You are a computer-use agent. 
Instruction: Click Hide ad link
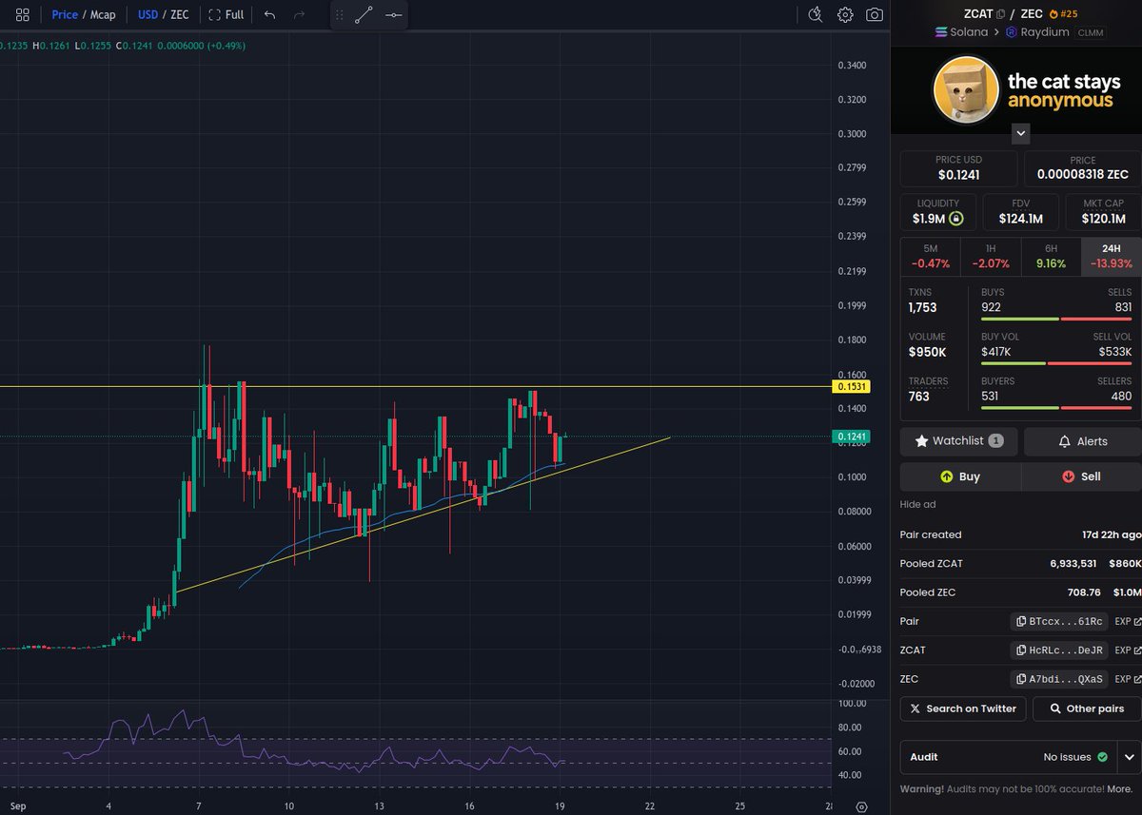(916, 504)
